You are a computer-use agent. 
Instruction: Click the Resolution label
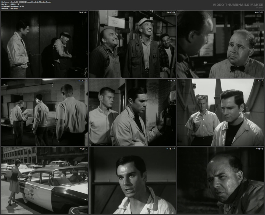point(5,6)
